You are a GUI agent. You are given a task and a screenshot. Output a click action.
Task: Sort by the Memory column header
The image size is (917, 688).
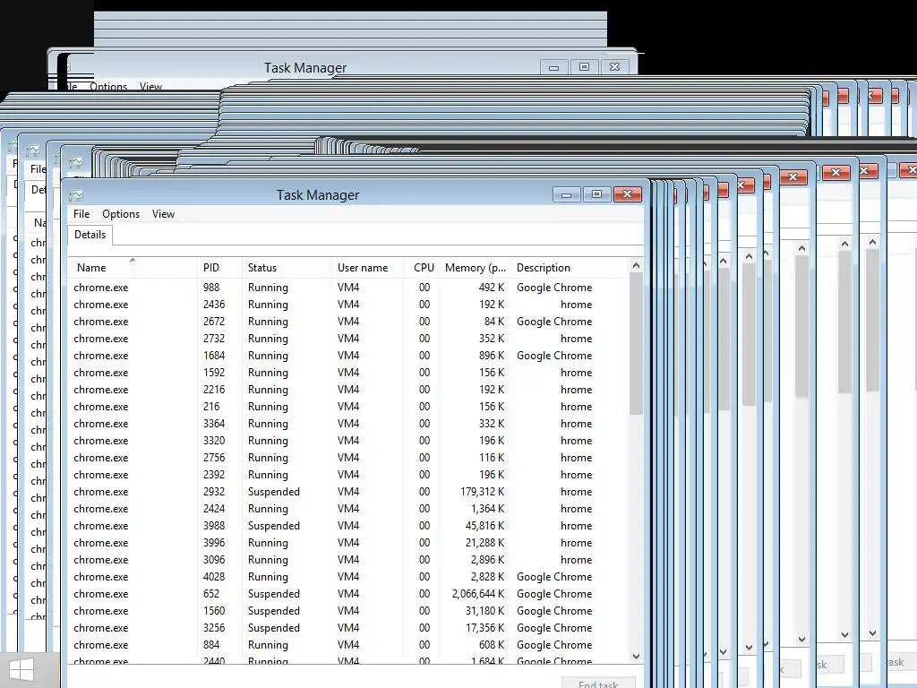point(476,267)
